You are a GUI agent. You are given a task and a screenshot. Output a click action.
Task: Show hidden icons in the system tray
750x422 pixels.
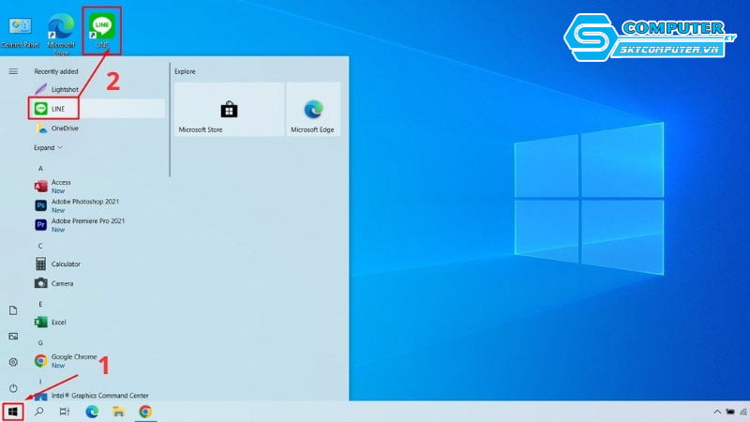[717, 412]
